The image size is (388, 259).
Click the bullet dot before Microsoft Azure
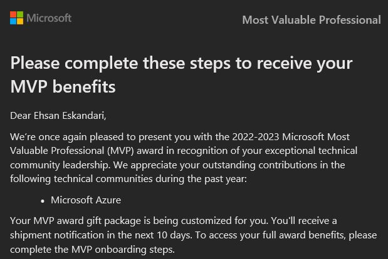click(43, 201)
